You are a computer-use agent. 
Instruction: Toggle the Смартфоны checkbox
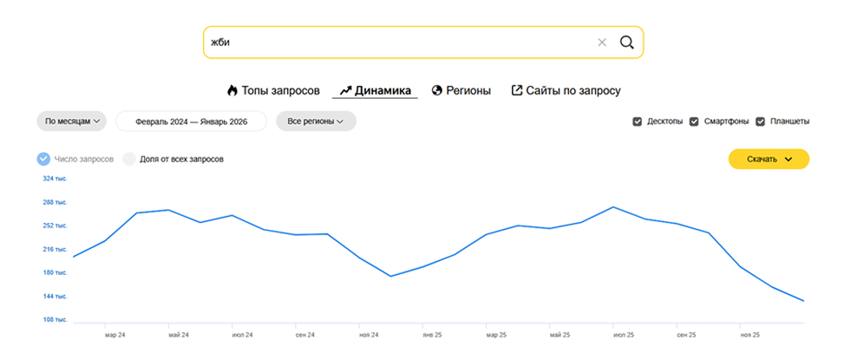[694, 121]
